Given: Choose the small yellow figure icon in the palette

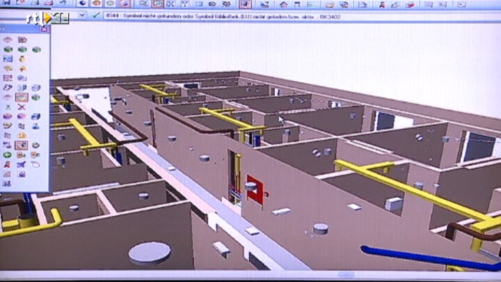Looking at the screenshot, I should point(22,58).
